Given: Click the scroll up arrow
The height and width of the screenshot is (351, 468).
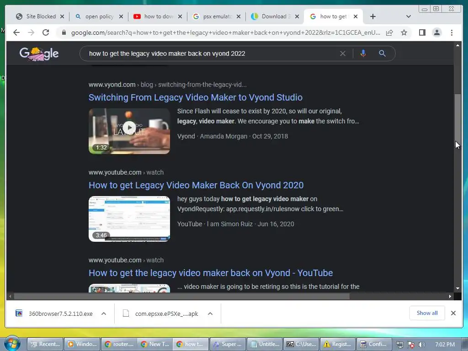Looking at the screenshot, I should (x=457, y=45).
